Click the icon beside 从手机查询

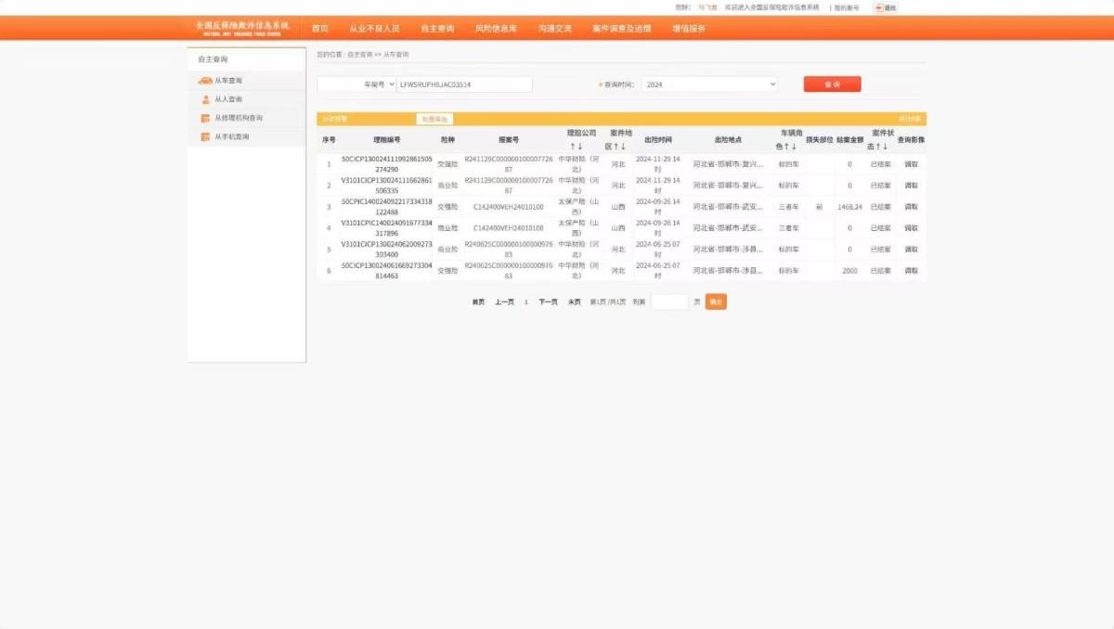pyautogui.click(x=205, y=136)
